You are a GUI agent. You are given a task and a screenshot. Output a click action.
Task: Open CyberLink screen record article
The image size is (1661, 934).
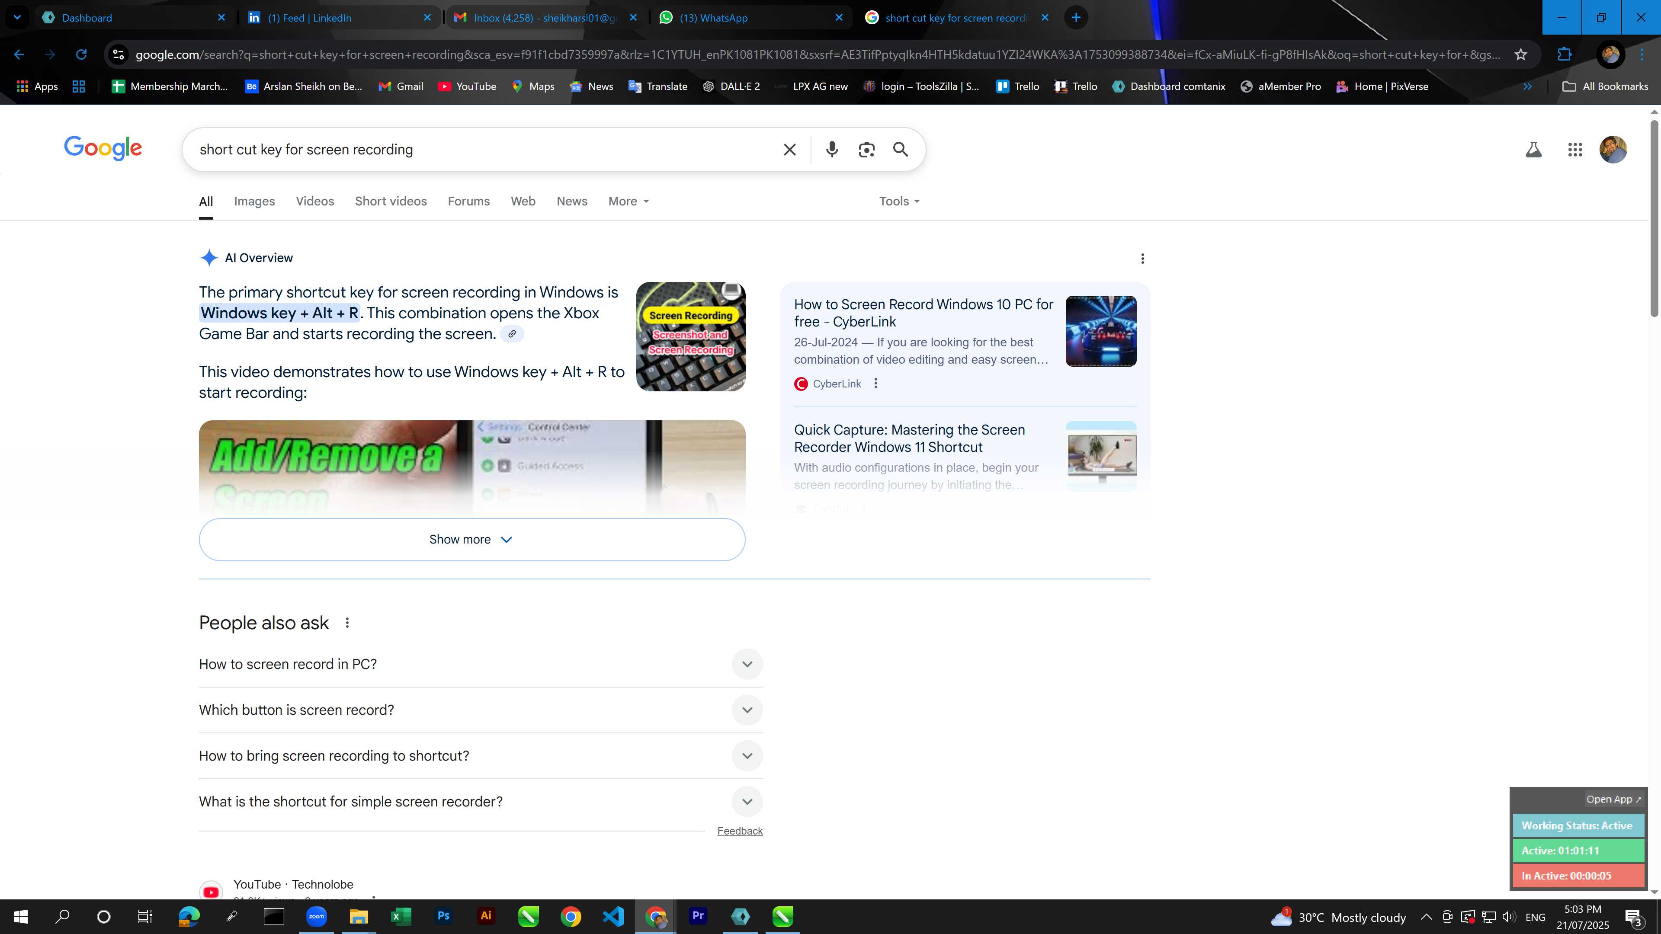pyautogui.click(x=923, y=313)
